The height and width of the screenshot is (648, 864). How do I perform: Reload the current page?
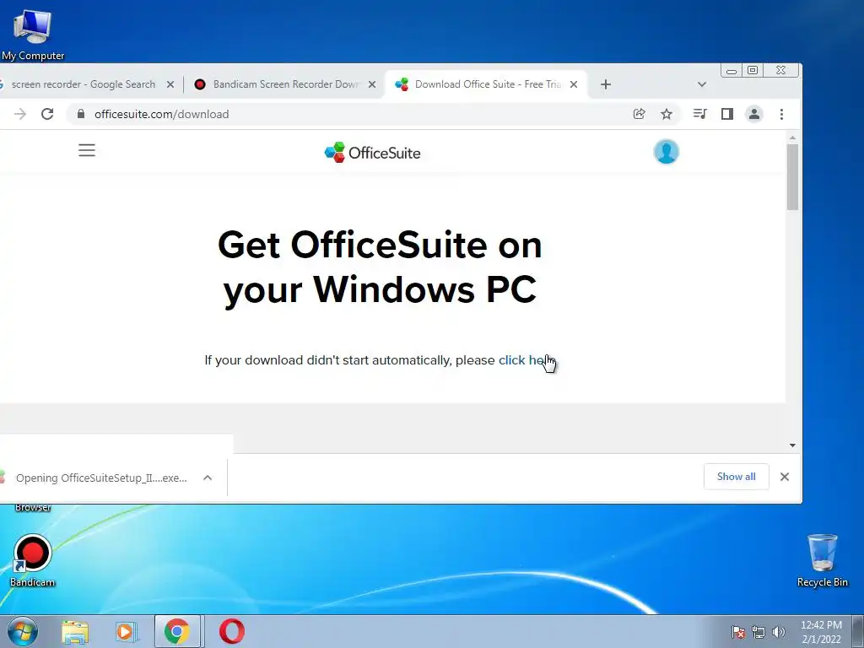pyautogui.click(x=47, y=114)
